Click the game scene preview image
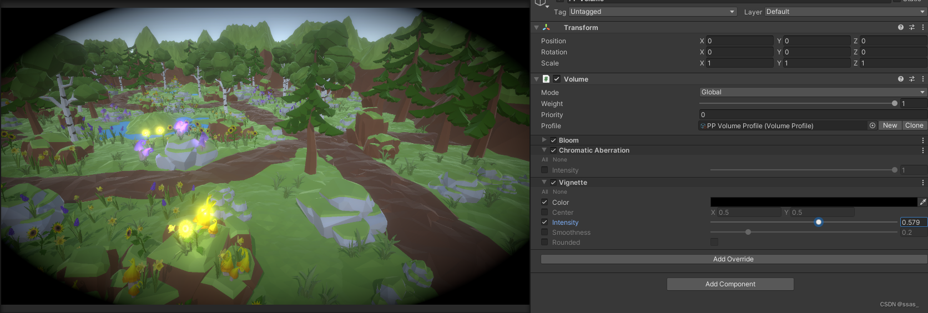This screenshot has width=928, height=313. click(x=265, y=156)
